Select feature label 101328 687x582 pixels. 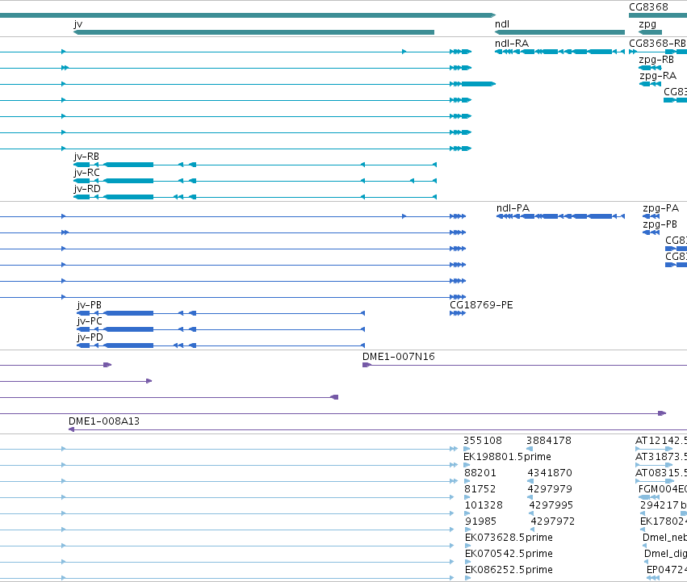tap(484, 505)
